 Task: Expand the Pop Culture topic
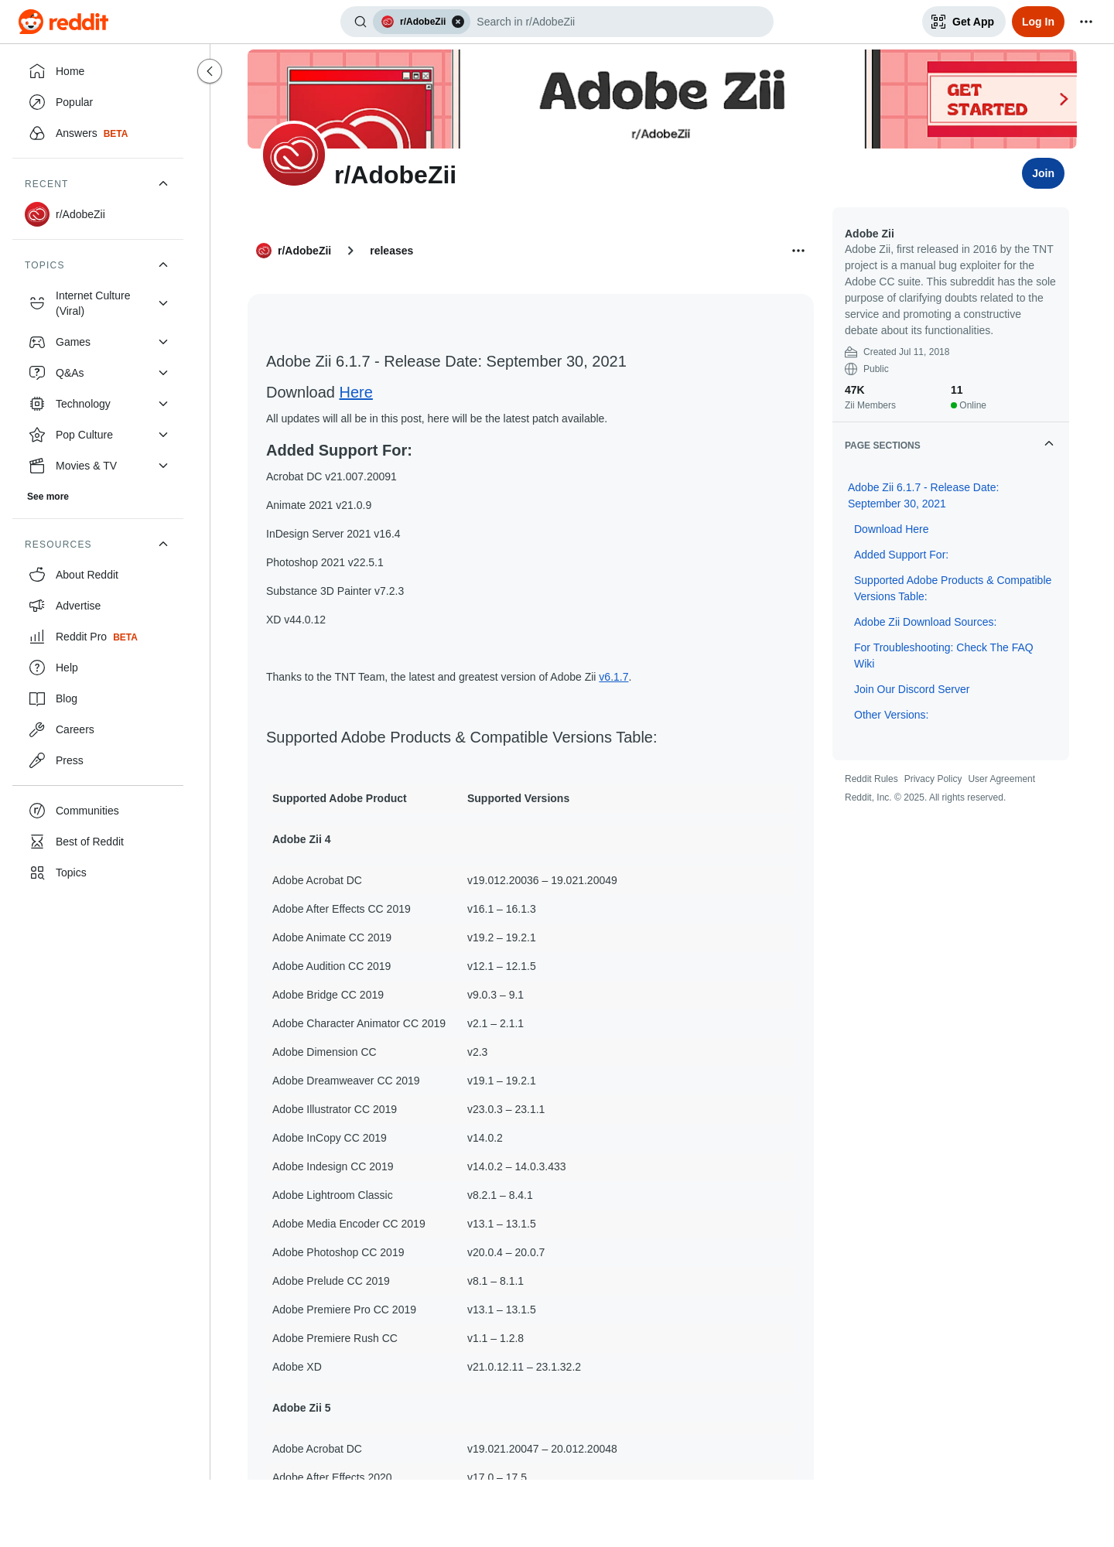[x=163, y=435]
